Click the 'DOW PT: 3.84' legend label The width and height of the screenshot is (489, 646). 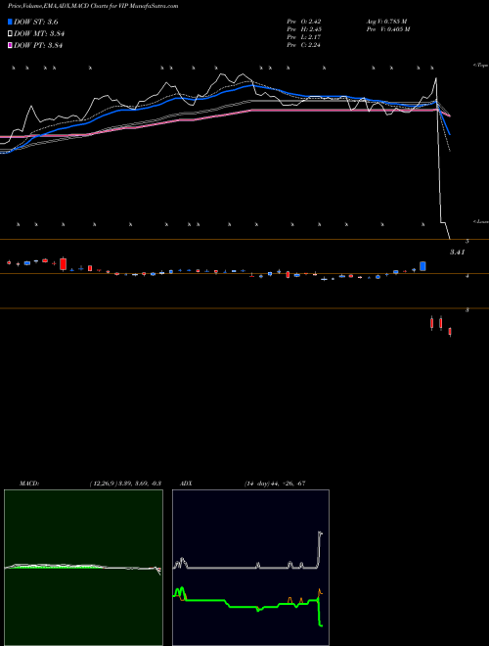38,45
